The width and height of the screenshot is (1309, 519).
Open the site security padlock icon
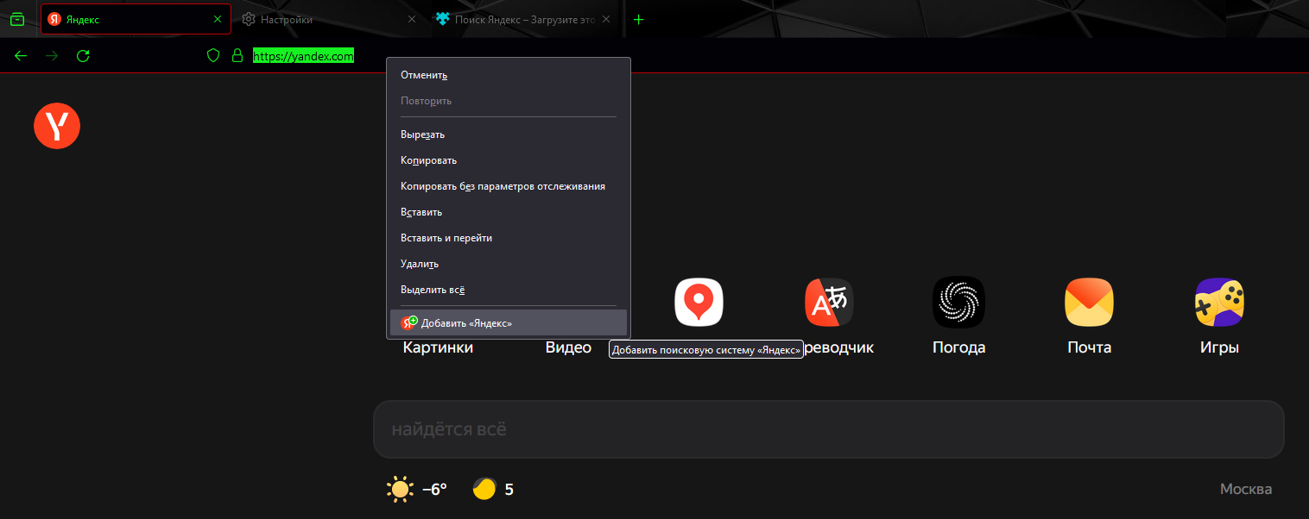(237, 56)
